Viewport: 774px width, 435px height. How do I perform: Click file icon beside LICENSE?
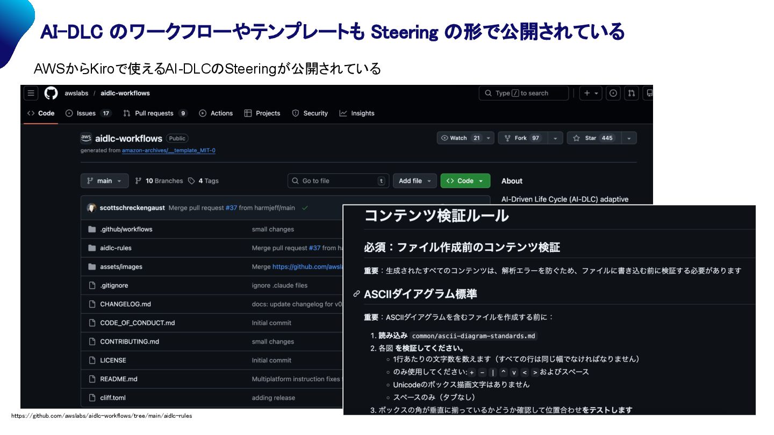pyautogui.click(x=92, y=360)
